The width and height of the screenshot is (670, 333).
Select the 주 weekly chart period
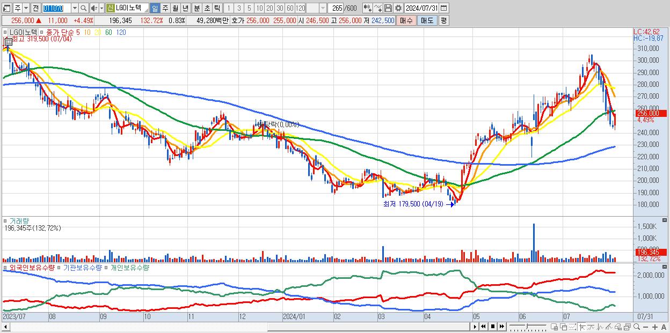coord(165,8)
